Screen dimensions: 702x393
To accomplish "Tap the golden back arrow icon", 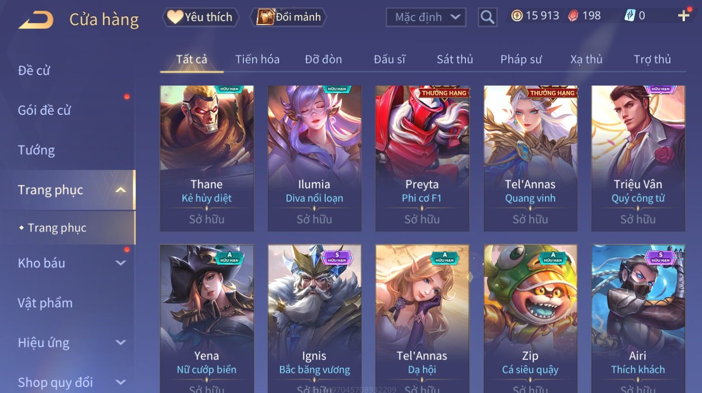I will click(x=36, y=20).
